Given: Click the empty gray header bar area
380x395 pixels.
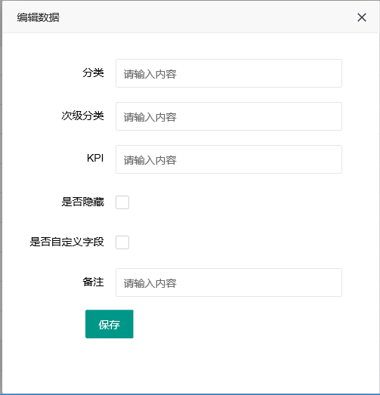Looking at the screenshot, I should click(207, 17).
